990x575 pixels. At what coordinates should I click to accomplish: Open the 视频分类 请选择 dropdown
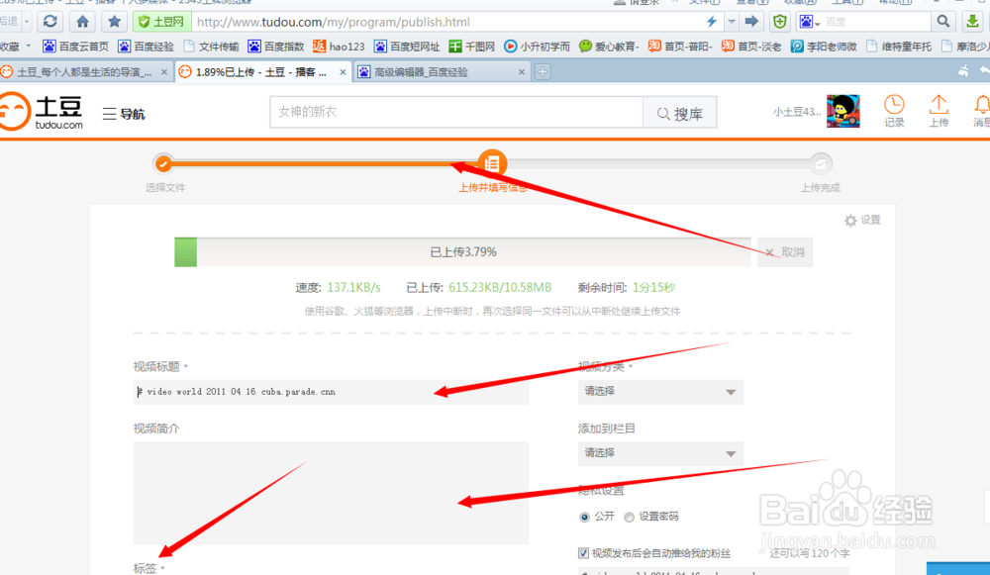(x=660, y=392)
